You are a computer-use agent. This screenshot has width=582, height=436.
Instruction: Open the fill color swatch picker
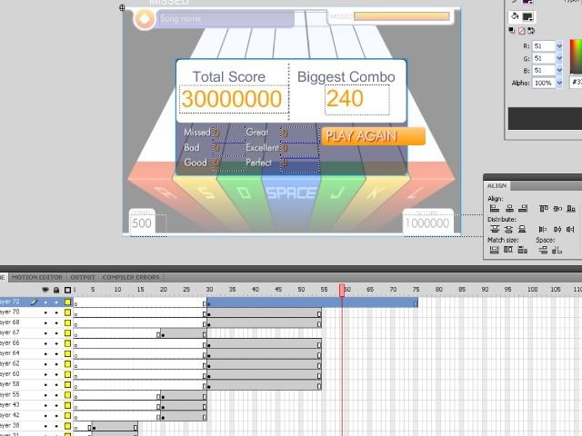(x=527, y=16)
